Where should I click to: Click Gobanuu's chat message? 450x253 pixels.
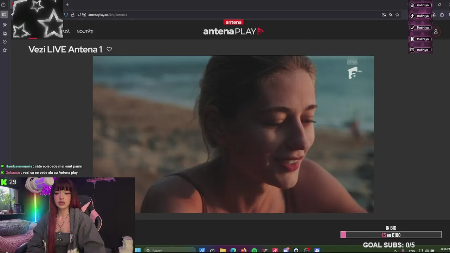(x=39, y=173)
